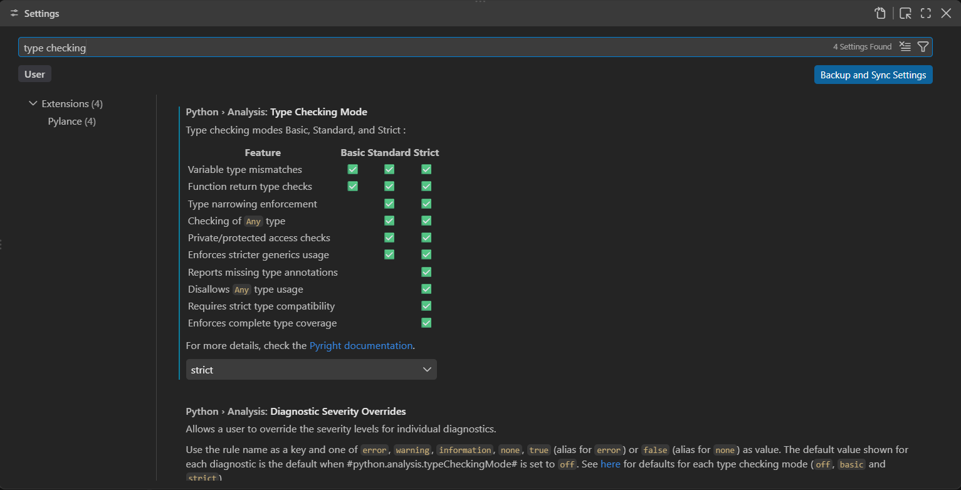Screen dimensions: 961x490
Task: Open the filter settings funnel icon
Action: (923, 46)
